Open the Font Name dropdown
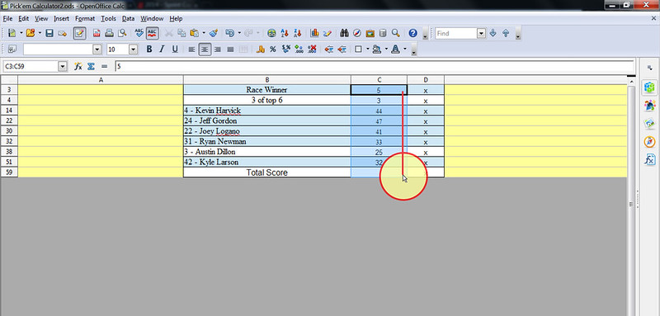The height and width of the screenshot is (316, 660). point(97,50)
